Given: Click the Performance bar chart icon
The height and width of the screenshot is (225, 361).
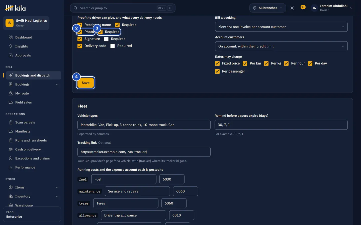Looking at the screenshot, I should (11, 167).
